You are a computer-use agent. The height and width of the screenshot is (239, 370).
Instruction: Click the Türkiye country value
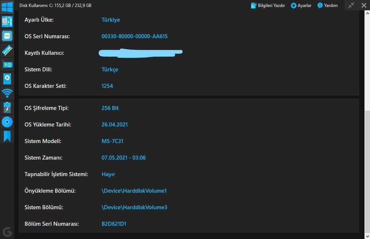point(111,20)
